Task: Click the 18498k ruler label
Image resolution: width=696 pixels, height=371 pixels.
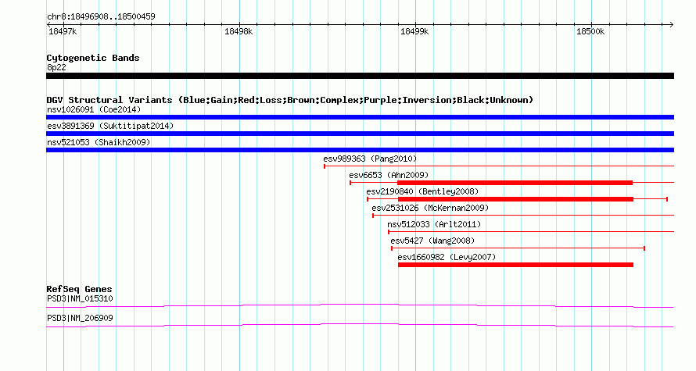Action: coord(239,31)
